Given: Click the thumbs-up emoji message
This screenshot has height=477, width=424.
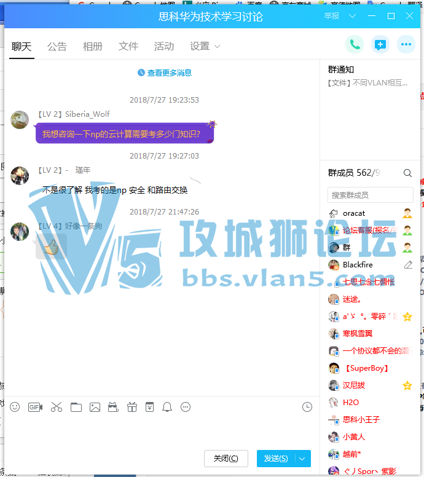Looking at the screenshot, I should 52,246.
